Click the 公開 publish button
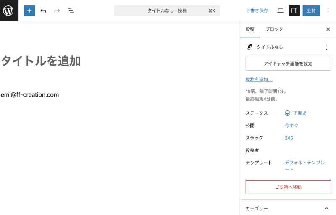This screenshot has height=215, width=336. coord(311,10)
